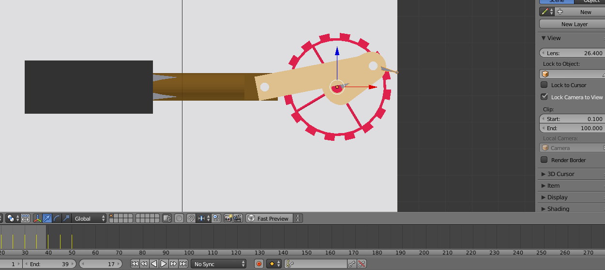
Task: Click the Fast Preview button
Action: [x=269, y=219]
